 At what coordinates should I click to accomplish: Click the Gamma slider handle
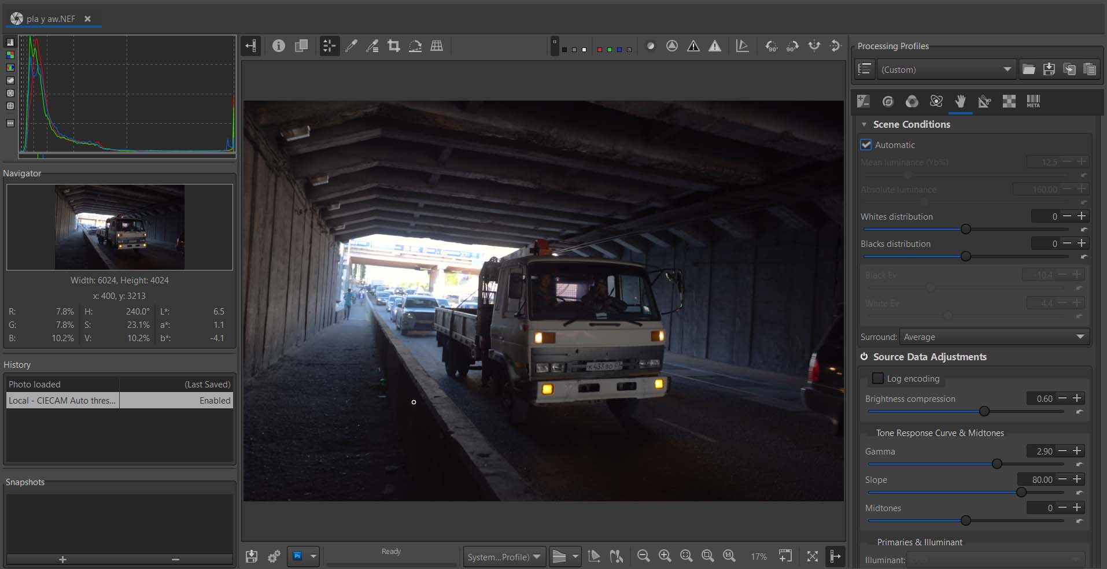pos(997,464)
